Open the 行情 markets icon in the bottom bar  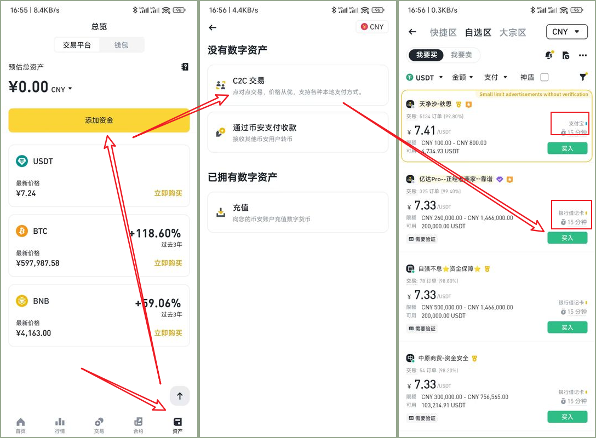tap(60, 425)
